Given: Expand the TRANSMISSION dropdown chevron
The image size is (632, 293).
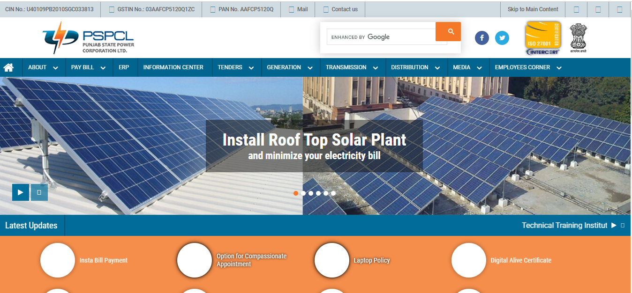Looking at the screenshot, I should (x=376, y=68).
